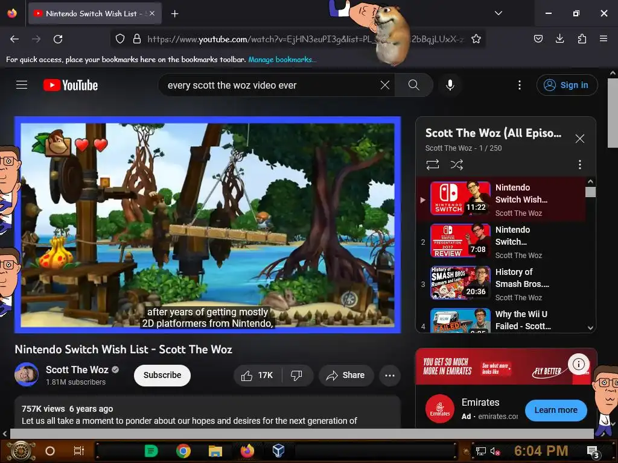
Task: Open the extensions puzzle icon
Action: click(582, 39)
